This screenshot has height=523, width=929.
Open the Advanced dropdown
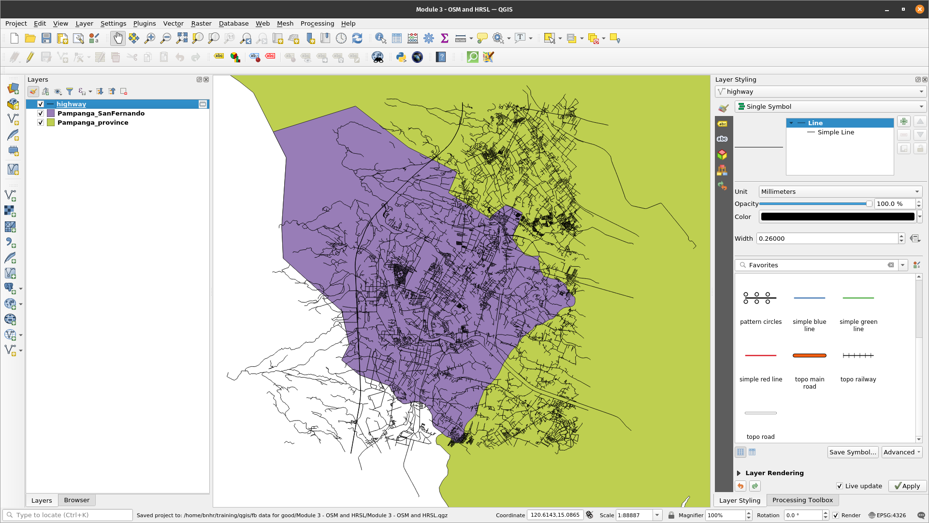[901, 452]
